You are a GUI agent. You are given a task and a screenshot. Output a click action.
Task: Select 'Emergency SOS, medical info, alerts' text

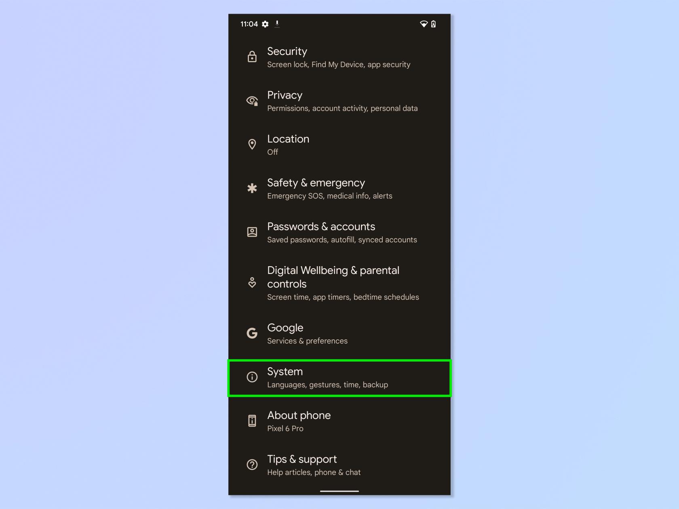coord(329,196)
